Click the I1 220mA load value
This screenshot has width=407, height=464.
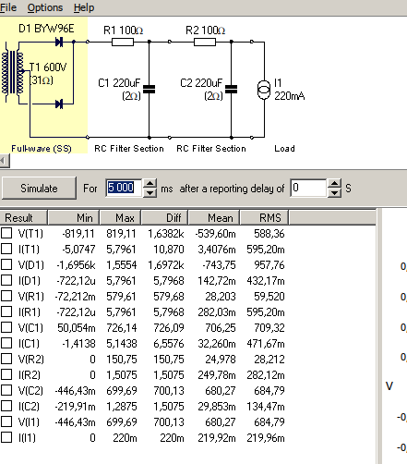(290, 96)
